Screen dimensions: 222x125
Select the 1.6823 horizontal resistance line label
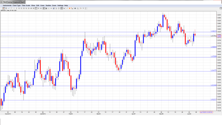pyautogui.click(x=213, y=31)
